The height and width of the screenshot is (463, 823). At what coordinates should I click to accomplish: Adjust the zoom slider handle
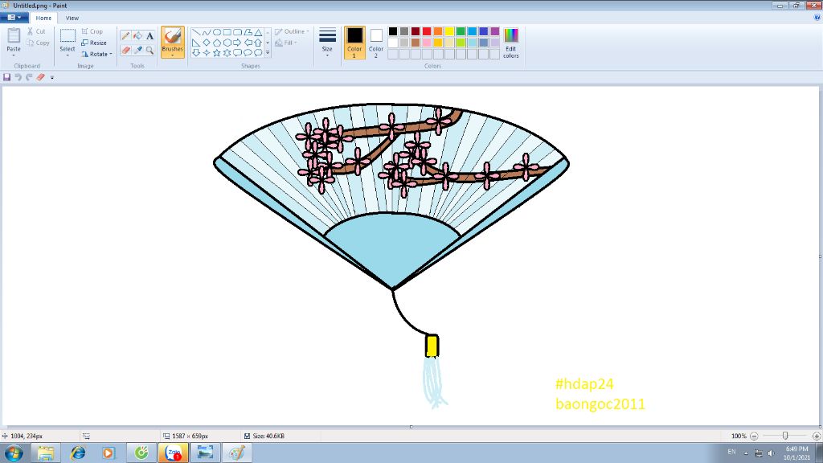785,436
